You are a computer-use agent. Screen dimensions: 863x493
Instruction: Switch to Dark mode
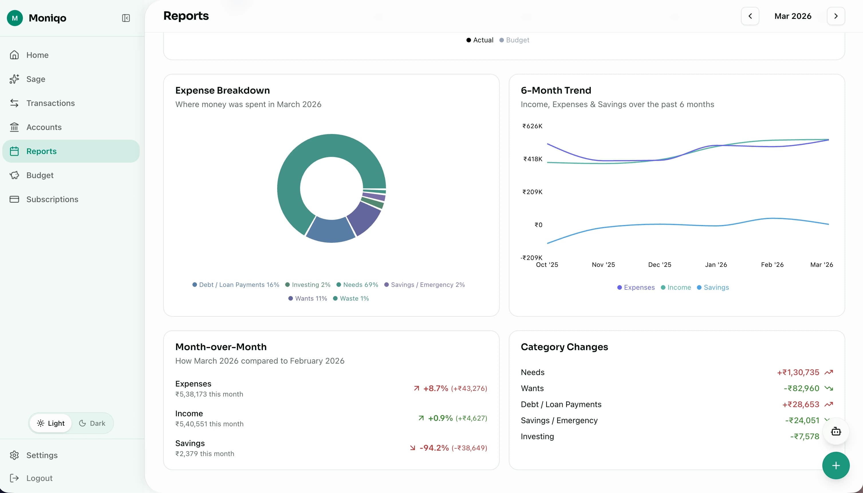pyautogui.click(x=92, y=423)
